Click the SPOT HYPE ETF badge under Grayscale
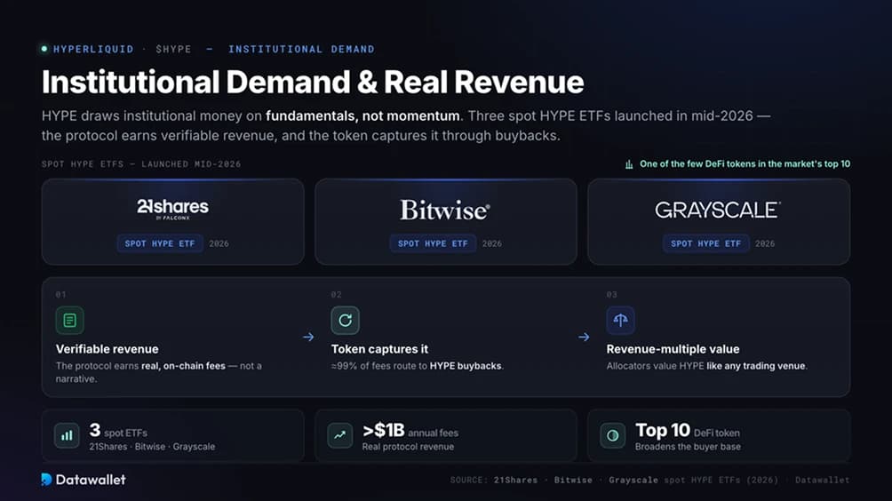The width and height of the screenshot is (892, 501). click(x=706, y=243)
